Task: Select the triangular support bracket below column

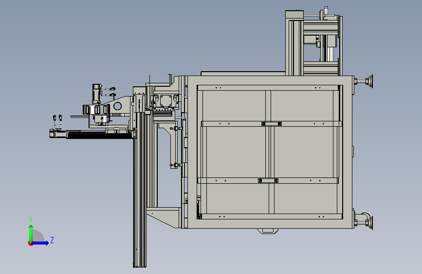Action: (163, 217)
